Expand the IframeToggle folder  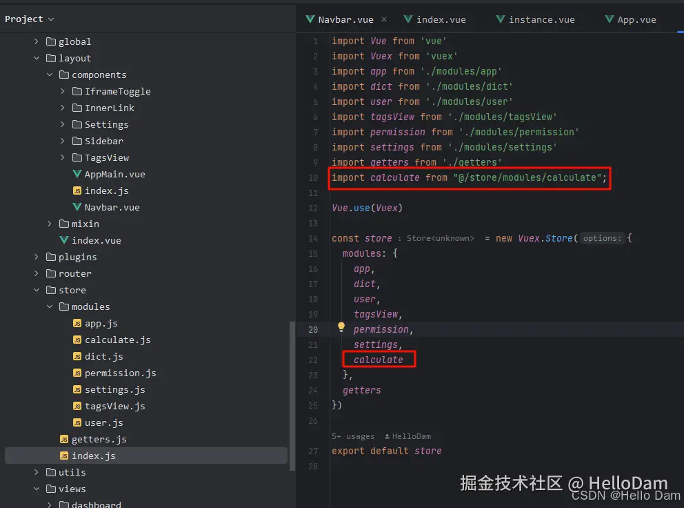click(63, 91)
